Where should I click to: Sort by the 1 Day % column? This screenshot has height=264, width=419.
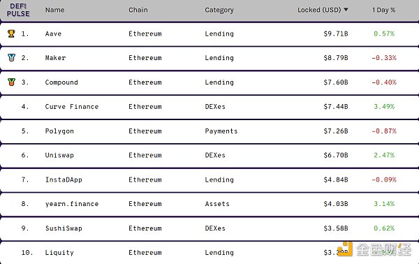(383, 10)
